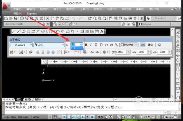This screenshot has width=183, height=121.
Task: Expand the text options round arrow button
Action: [160, 45]
